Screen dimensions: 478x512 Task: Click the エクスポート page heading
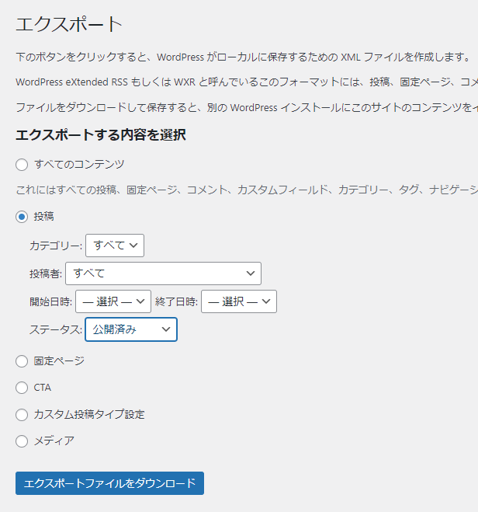pyautogui.click(x=69, y=25)
